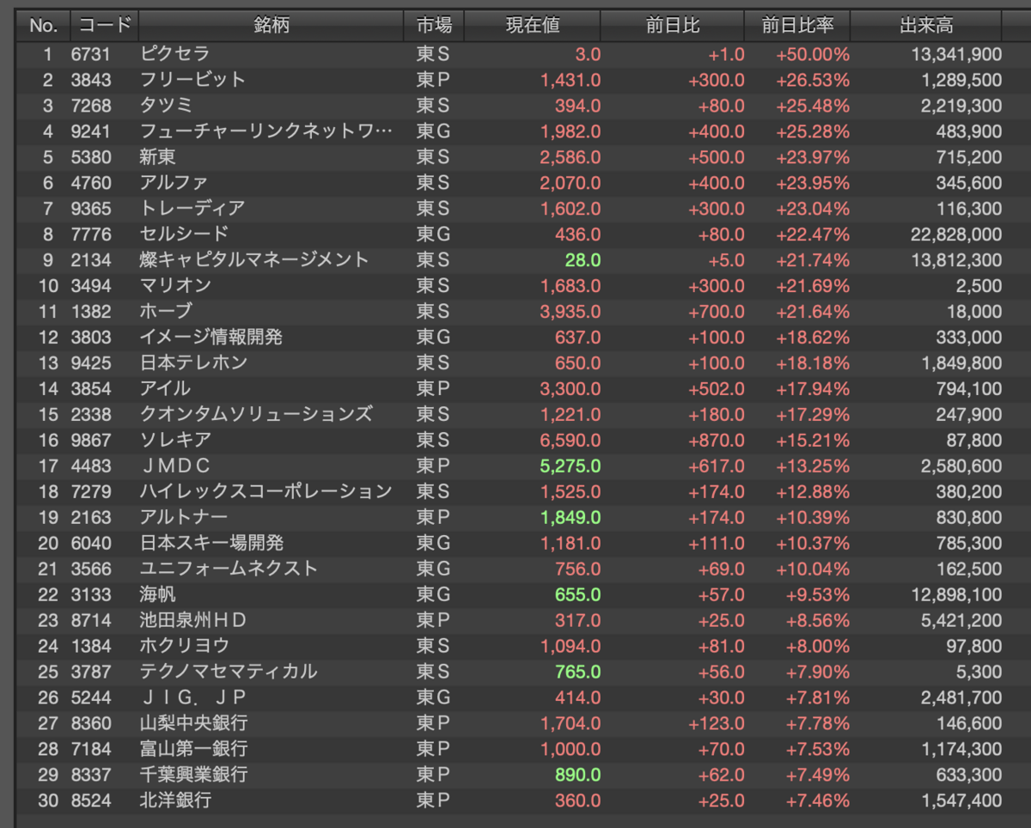
Task: Click the +502.0 price change
Action: pyautogui.click(x=717, y=389)
